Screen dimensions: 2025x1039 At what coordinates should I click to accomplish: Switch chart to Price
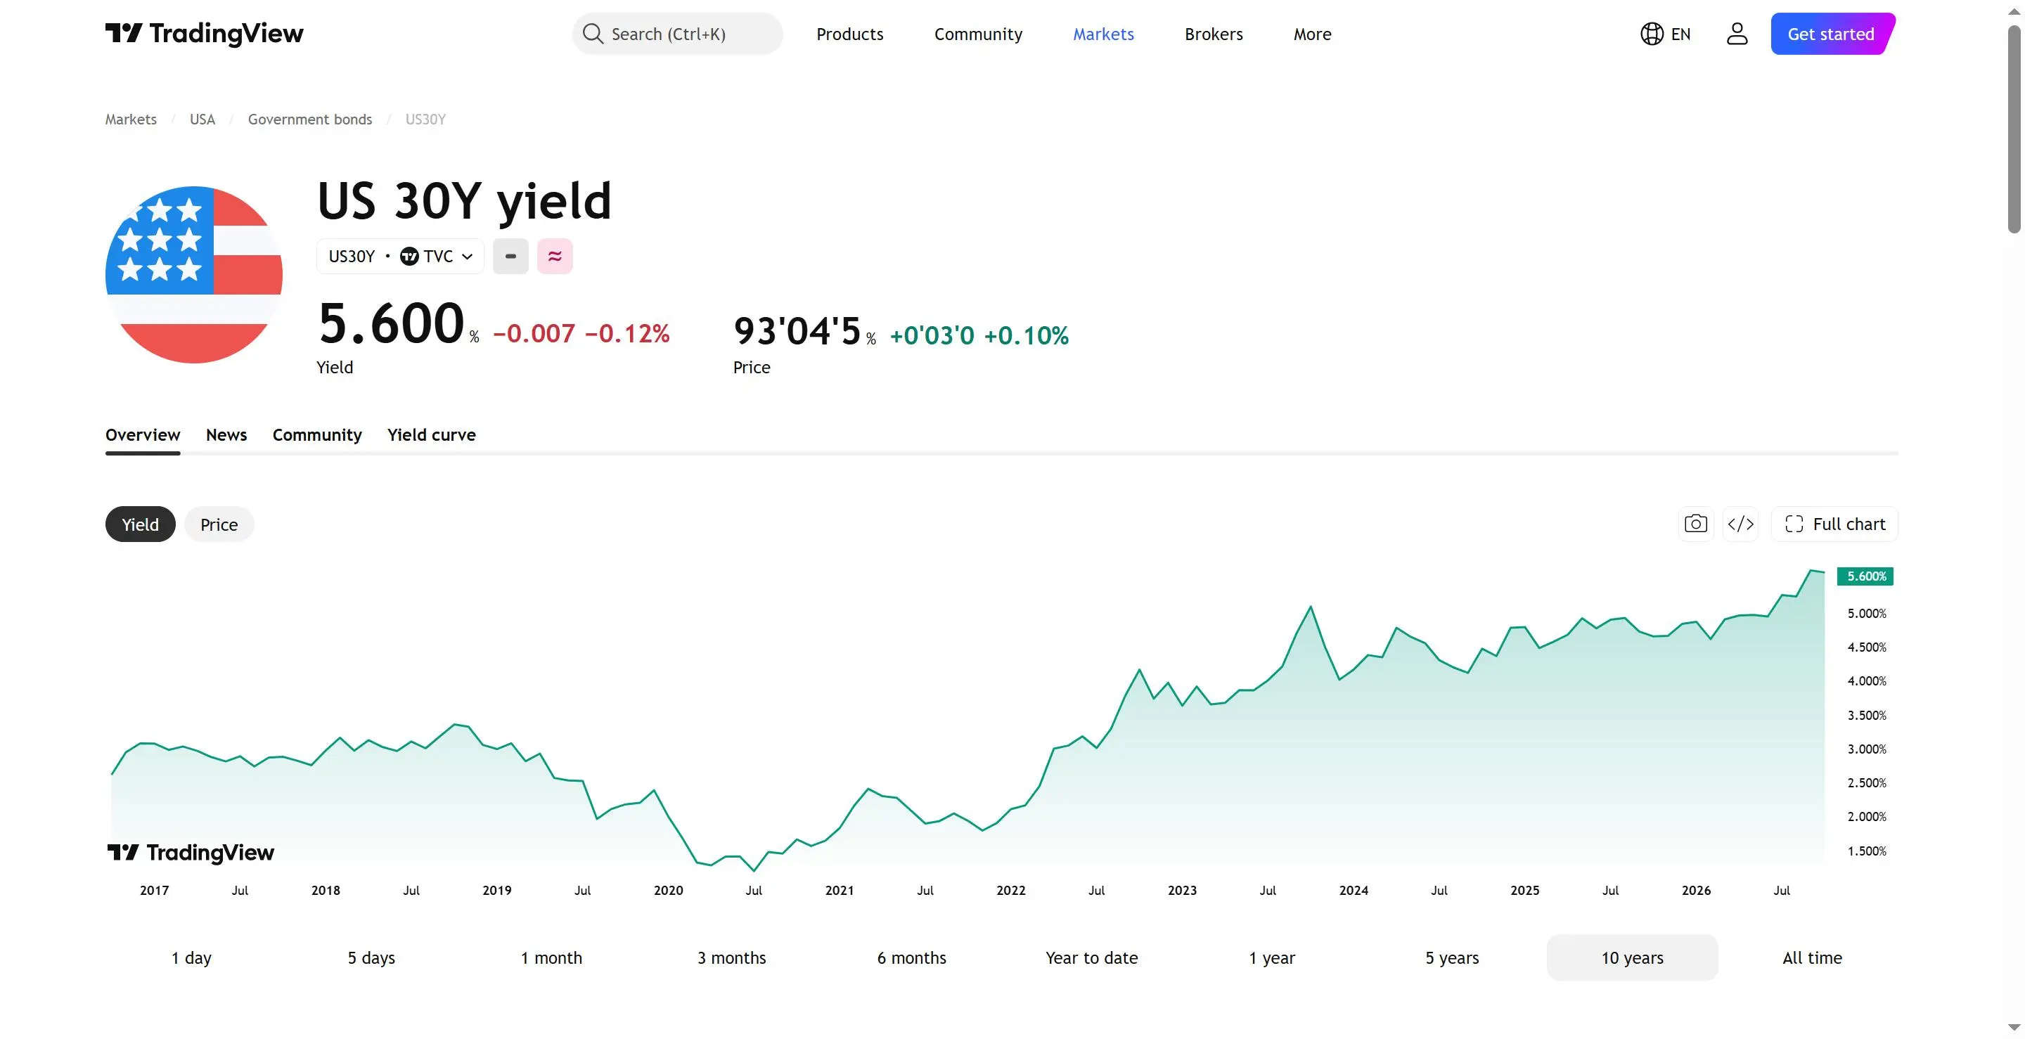coord(219,524)
